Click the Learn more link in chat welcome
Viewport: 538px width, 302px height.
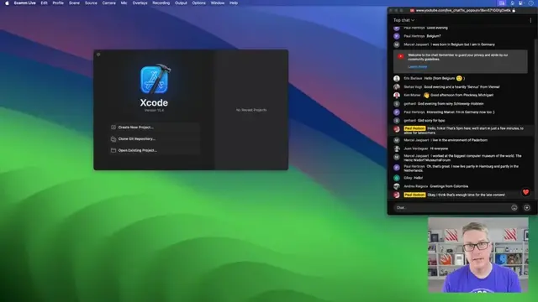tap(418, 67)
